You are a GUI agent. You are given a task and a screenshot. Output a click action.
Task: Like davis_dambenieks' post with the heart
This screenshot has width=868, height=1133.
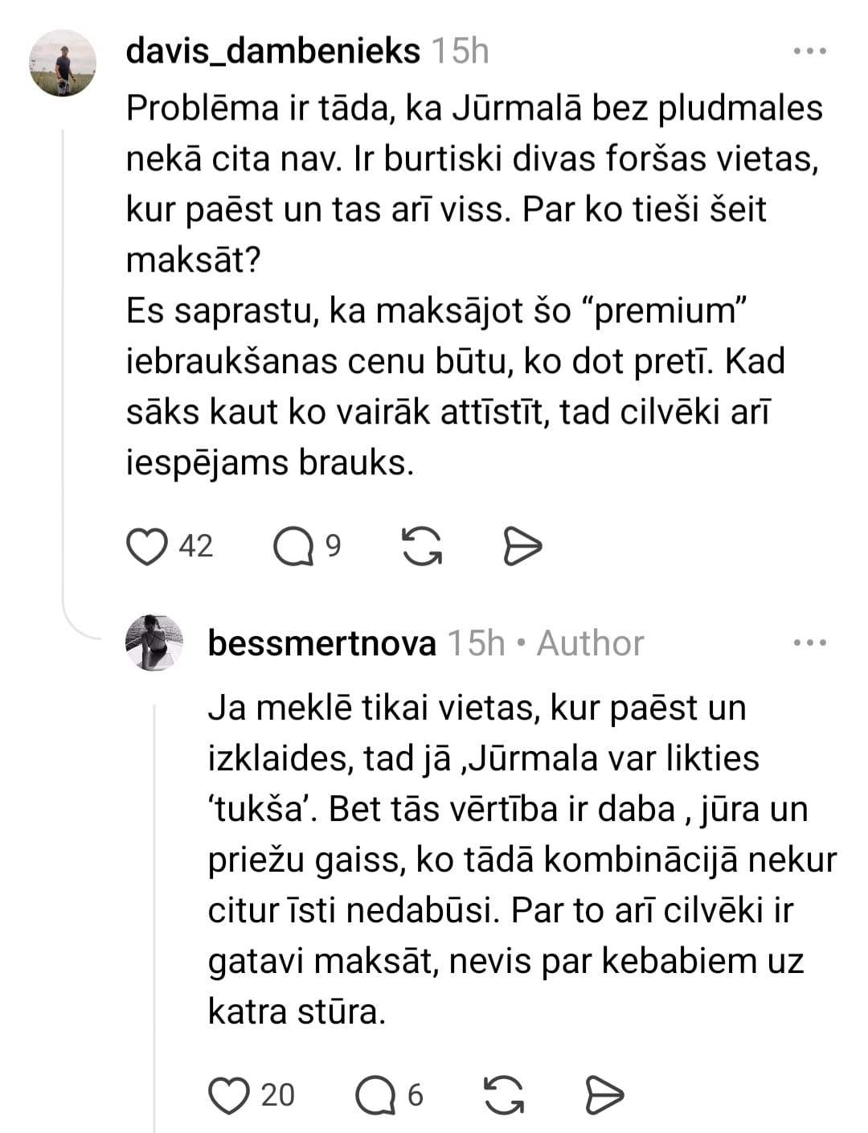click(146, 547)
